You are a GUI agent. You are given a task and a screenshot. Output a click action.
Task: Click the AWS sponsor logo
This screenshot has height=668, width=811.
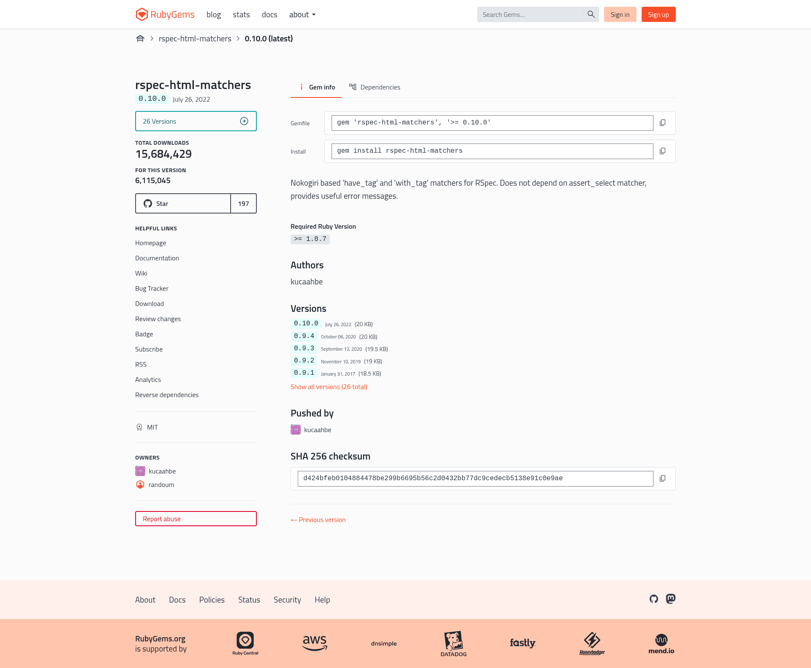tap(315, 643)
